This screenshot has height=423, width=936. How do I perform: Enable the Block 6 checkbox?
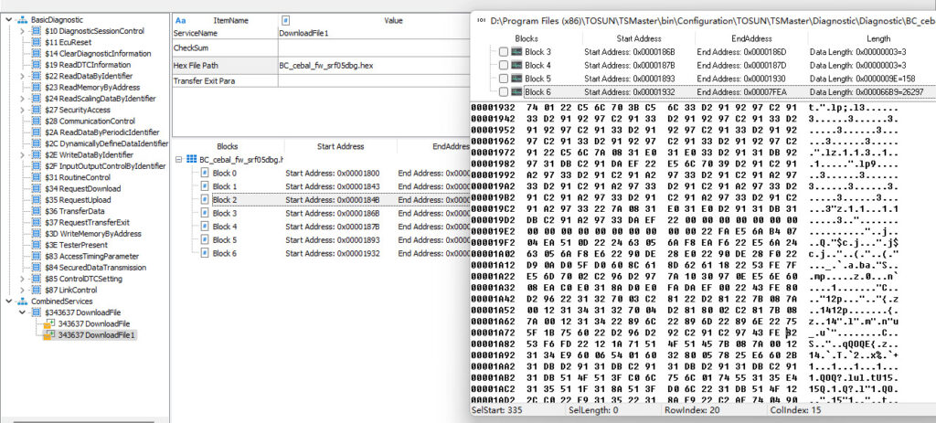click(504, 92)
